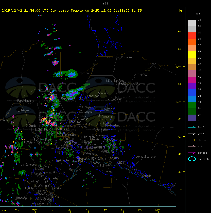
Task: Click the 'Mirador' map label
Action: point(107,171)
